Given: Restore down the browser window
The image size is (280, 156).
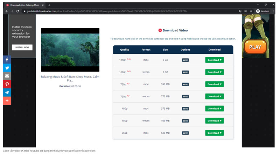Looking at the screenshot, I should click(266, 5).
